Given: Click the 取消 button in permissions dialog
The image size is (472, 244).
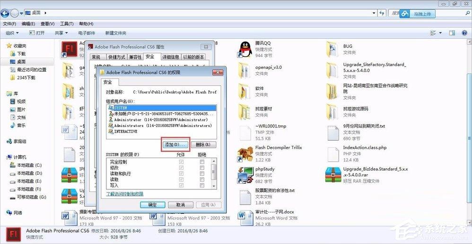Looking at the screenshot, I should pos(180,205).
